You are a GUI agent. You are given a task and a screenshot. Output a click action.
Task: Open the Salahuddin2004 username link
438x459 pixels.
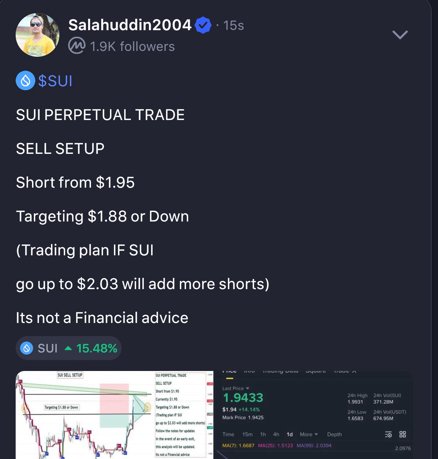(x=130, y=25)
